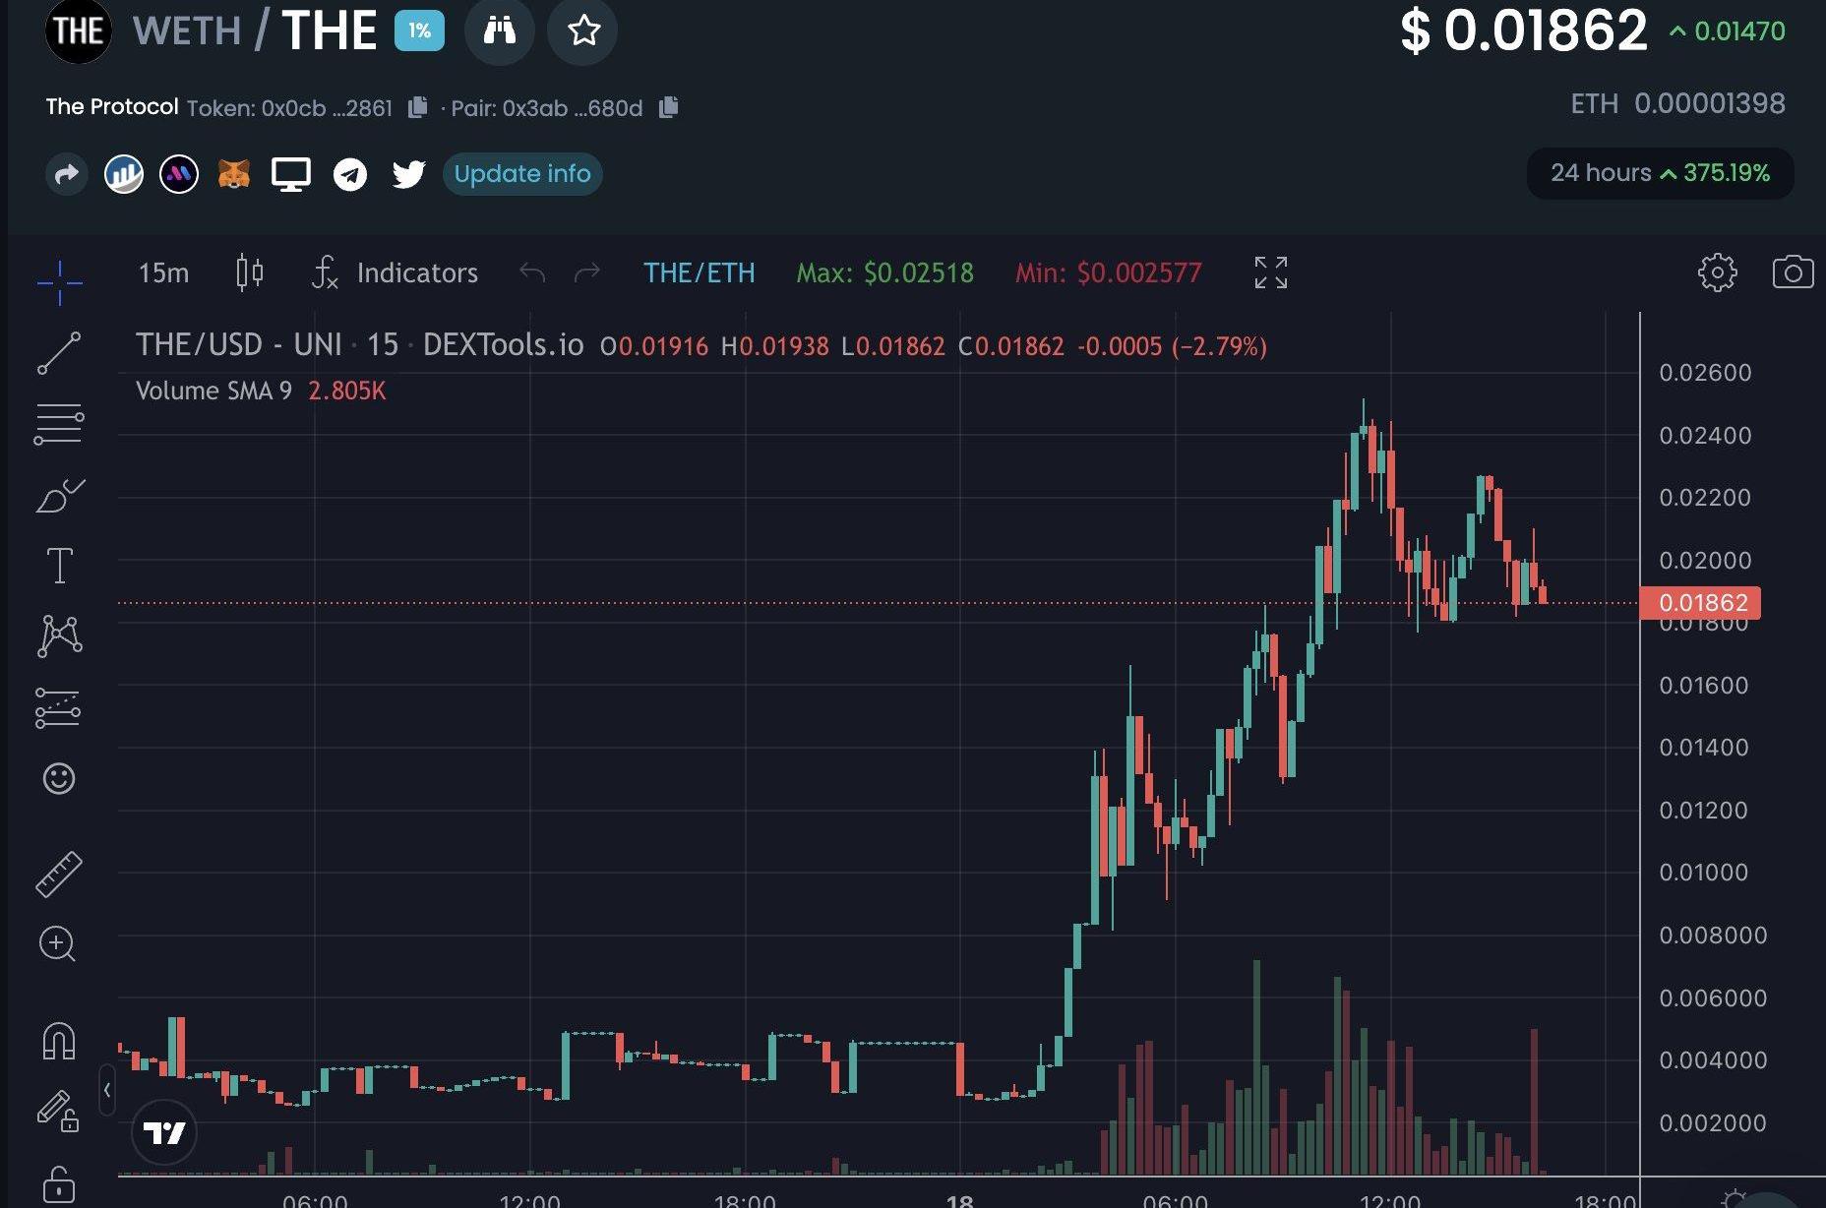This screenshot has height=1208, width=1826.
Task: Click the 0.01862 price label on axis
Action: point(1701,603)
